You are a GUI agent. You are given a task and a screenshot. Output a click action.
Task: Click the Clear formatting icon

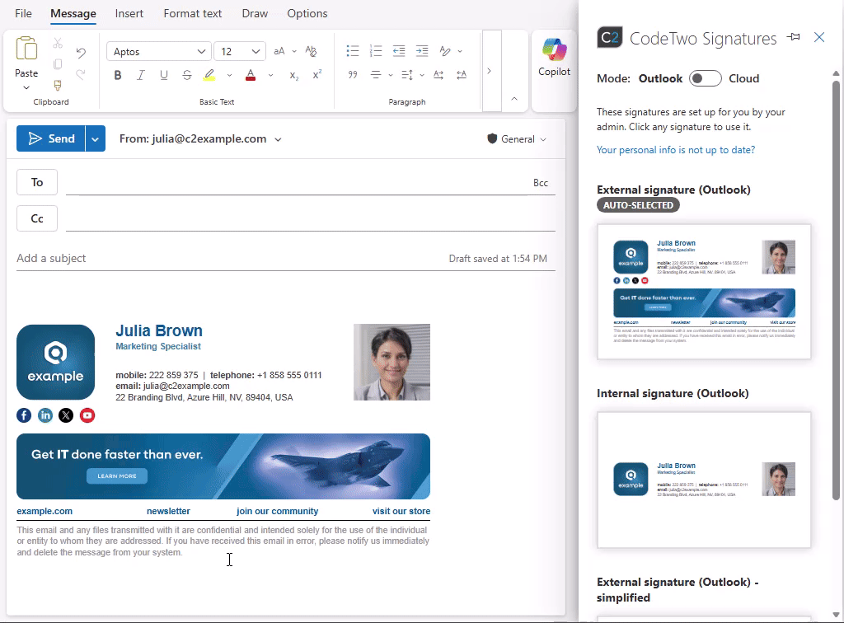click(311, 51)
